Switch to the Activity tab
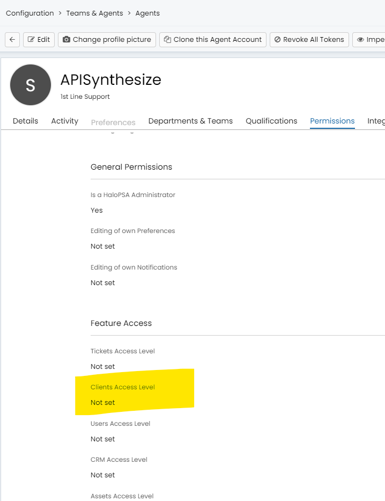This screenshot has width=385, height=501. (x=65, y=121)
